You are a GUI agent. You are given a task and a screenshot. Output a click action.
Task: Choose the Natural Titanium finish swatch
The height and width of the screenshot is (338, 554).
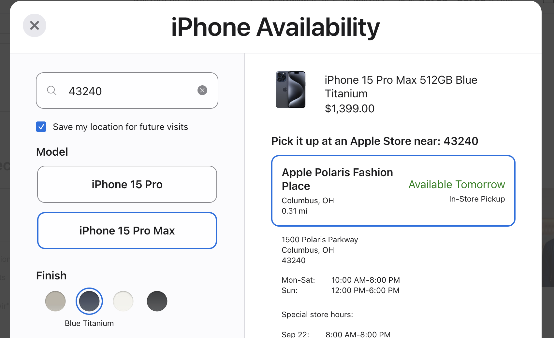coord(55,301)
